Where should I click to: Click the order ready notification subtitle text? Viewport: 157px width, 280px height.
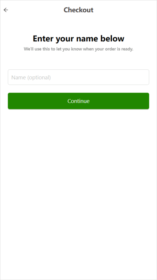(78, 49)
